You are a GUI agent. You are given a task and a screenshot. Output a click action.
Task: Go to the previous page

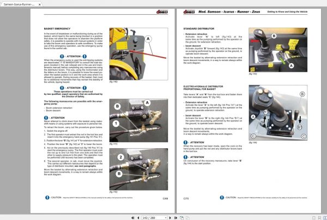tap(138, 218)
